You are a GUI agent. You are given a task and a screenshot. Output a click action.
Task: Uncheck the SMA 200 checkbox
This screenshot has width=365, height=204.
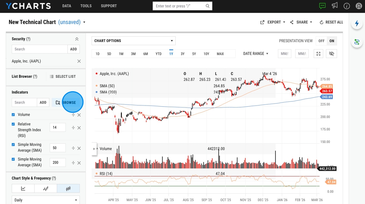(x=13, y=159)
